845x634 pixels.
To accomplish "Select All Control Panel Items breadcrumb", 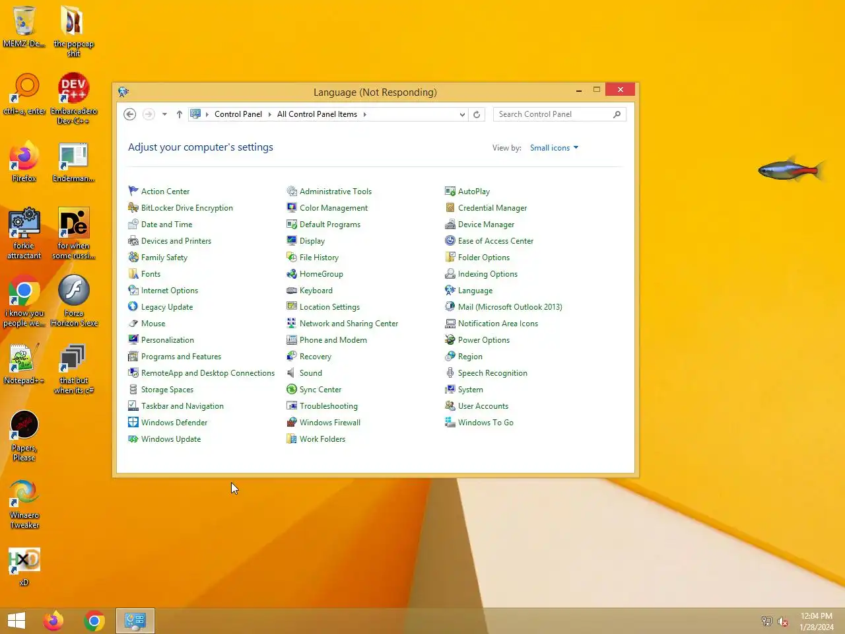I will point(317,114).
